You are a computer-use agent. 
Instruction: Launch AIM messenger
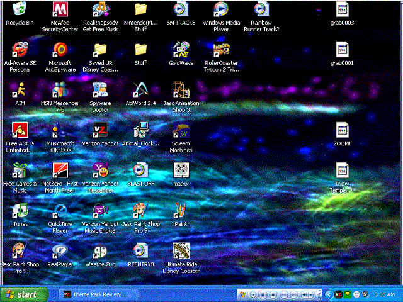[20, 94]
